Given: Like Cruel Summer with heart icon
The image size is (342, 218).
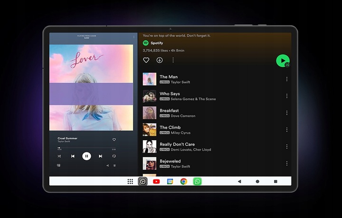Looking at the screenshot, I should 114,140.
